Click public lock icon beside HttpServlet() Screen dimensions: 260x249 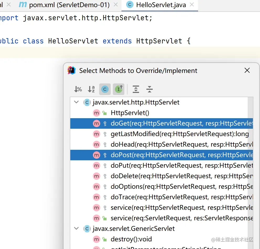[104, 113]
